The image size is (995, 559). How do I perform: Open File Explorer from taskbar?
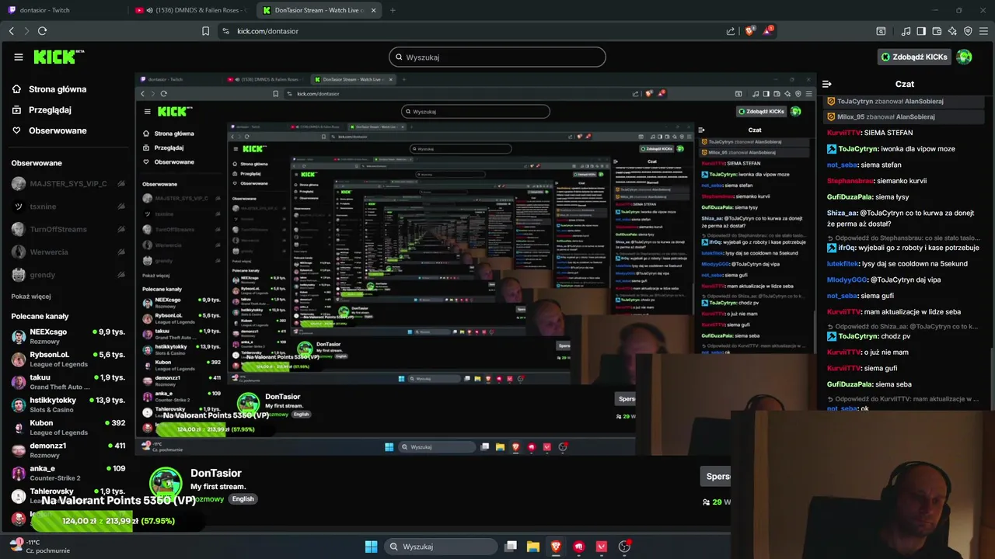533,547
